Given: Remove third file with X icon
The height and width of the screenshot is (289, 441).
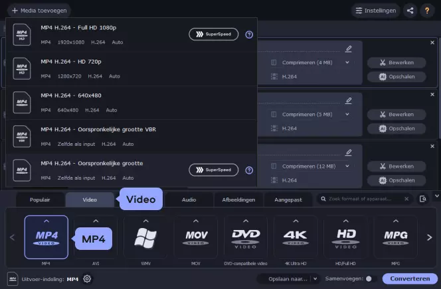Looking at the screenshot, I should tap(432, 146).
